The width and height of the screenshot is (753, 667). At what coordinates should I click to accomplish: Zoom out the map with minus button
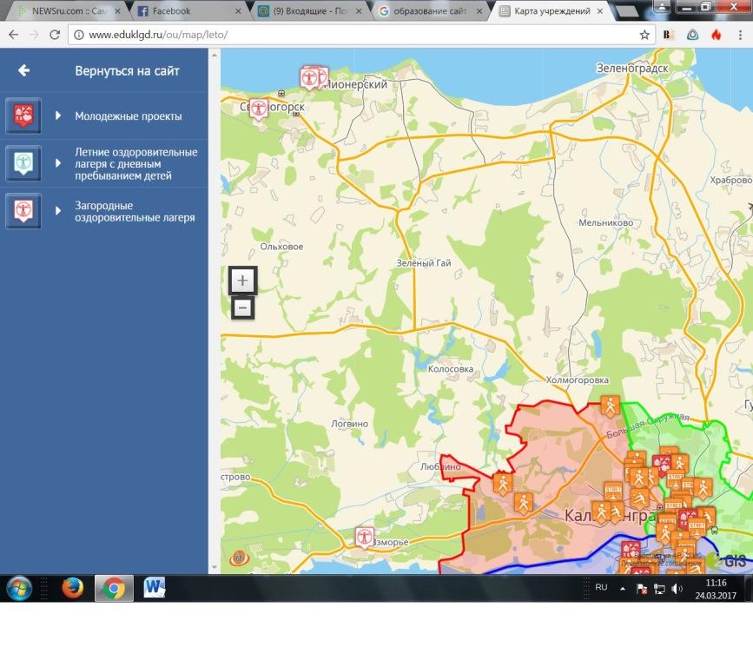[242, 307]
